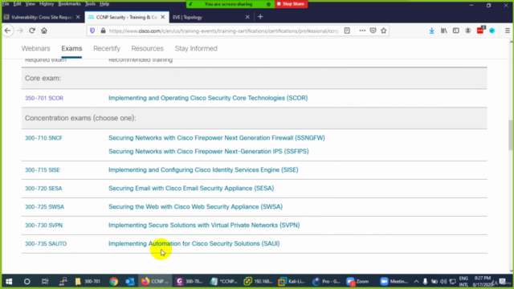Open the SSFIPS Firepower Next-Generation IPS link
Image resolution: width=514 pixels, height=289 pixels.
(209, 152)
